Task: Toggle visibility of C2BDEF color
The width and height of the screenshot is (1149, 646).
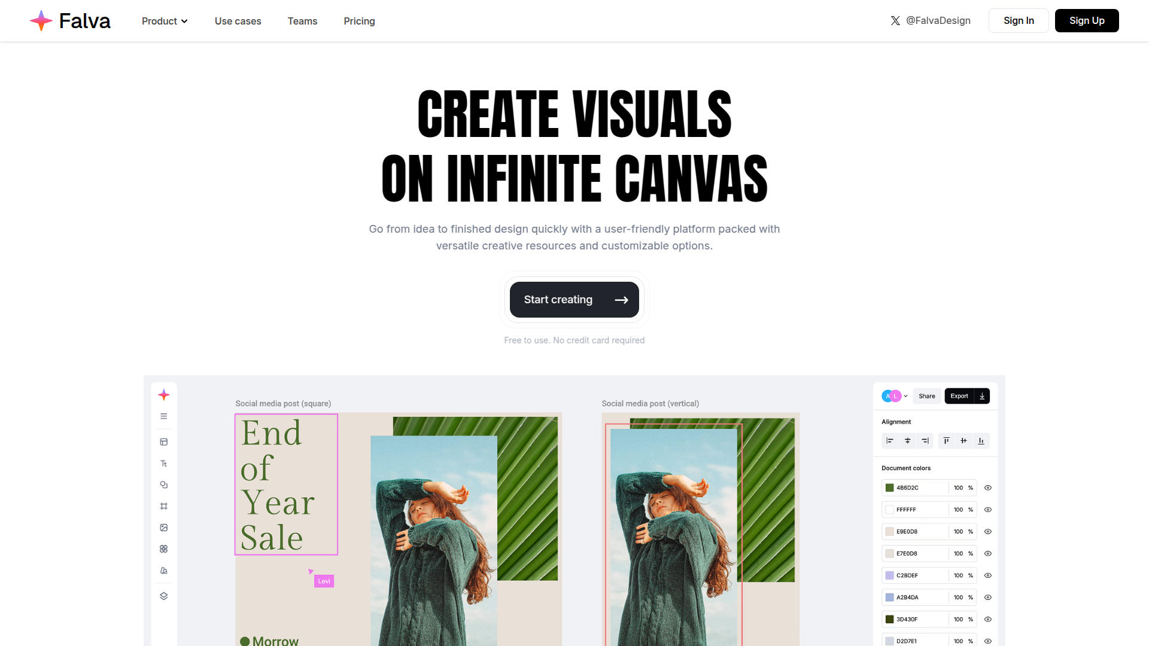Action: pyautogui.click(x=988, y=575)
